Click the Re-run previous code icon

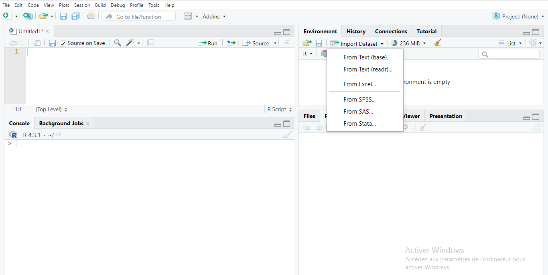coord(231,43)
